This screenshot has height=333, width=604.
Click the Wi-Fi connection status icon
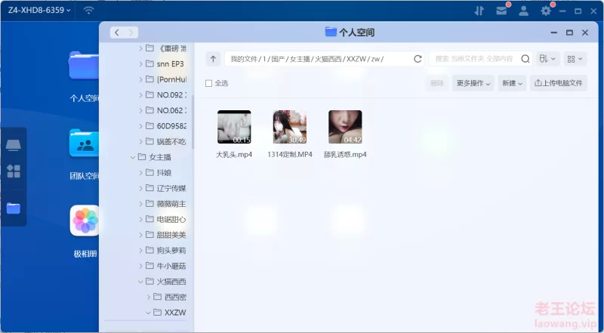(x=88, y=11)
